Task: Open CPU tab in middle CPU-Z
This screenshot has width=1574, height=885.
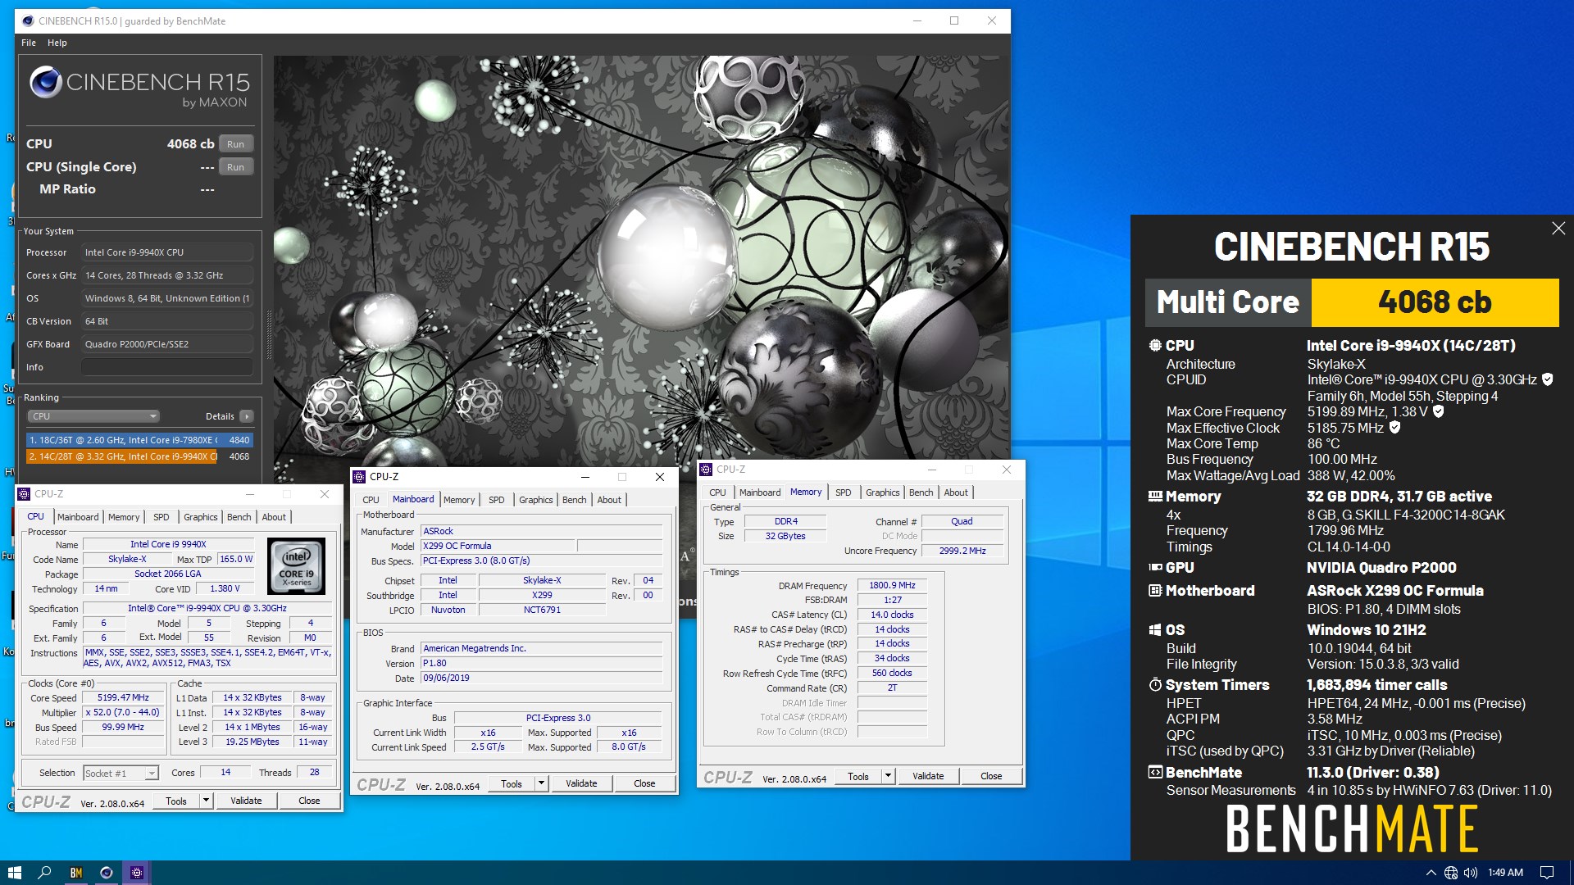Action: (371, 500)
